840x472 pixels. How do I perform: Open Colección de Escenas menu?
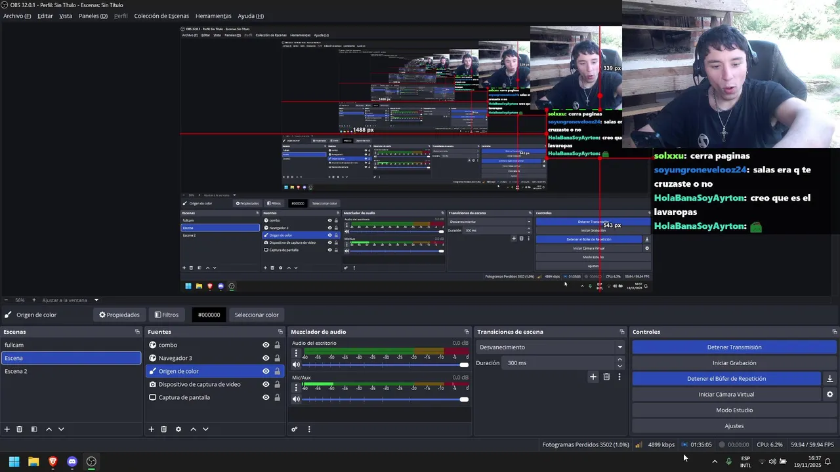[161, 16]
